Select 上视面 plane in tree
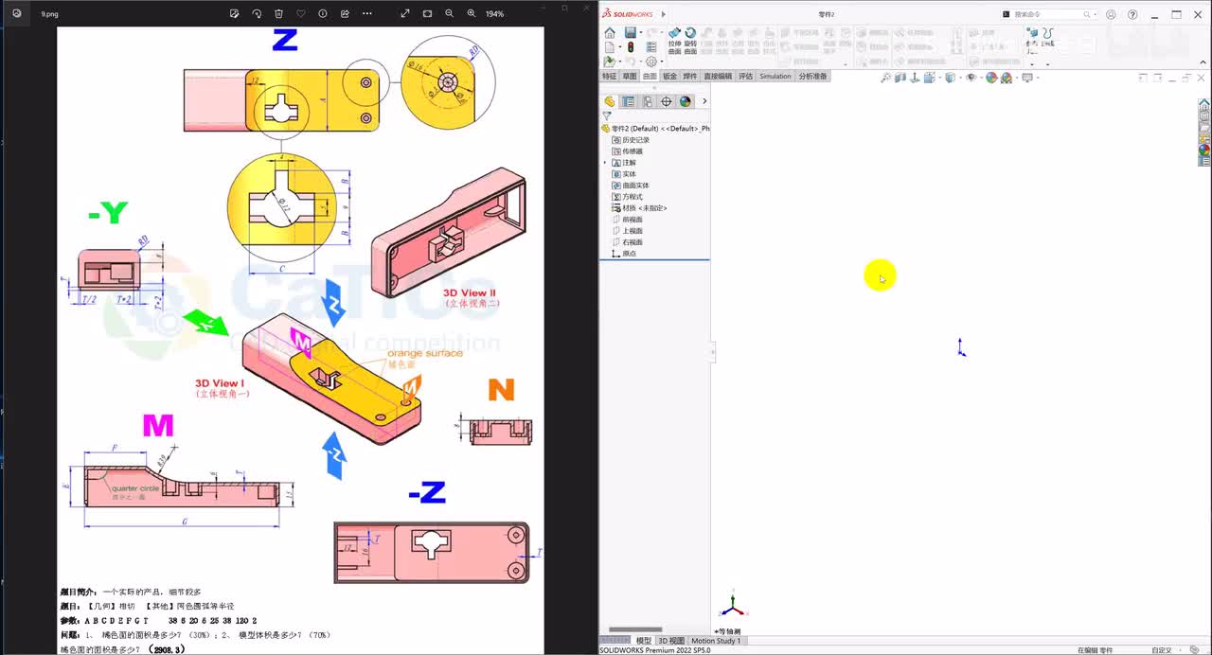 (628, 231)
